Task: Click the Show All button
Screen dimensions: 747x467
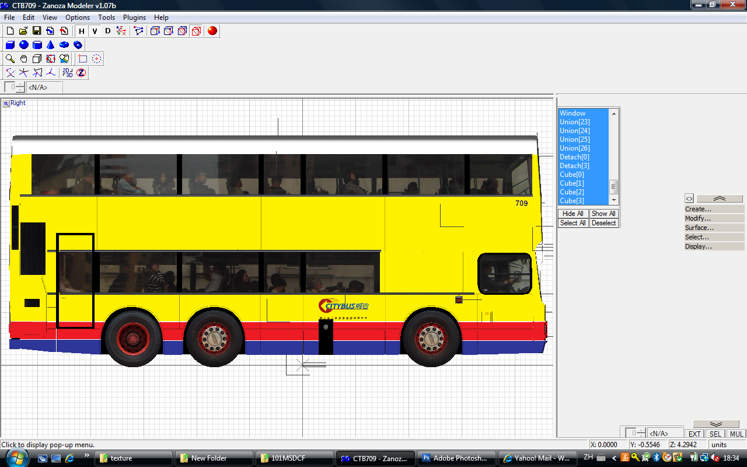Action: coord(603,214)
